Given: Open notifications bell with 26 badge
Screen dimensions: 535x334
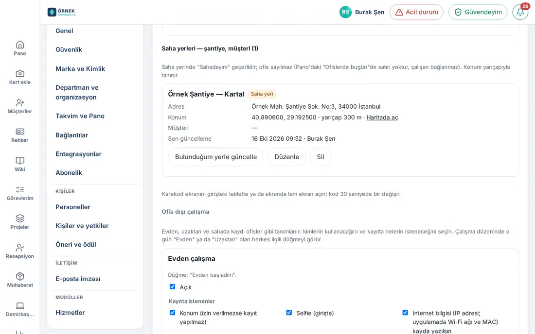Looking at the screenshot, I should click(520, 12).
